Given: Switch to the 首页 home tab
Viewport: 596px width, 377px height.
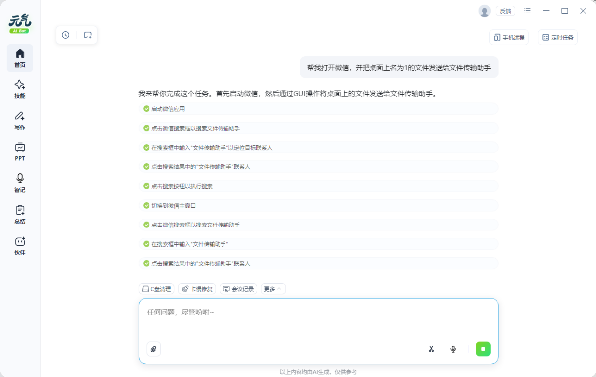Looking at the screenshot, I should (x=20, y=58).
